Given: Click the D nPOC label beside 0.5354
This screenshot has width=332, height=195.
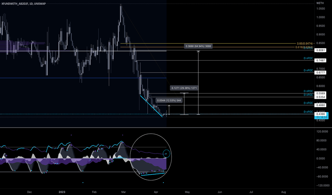Looking at the screenshot, I should (x=308, y=95).
